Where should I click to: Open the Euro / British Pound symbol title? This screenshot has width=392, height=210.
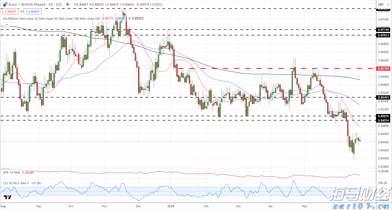point(35,4)
